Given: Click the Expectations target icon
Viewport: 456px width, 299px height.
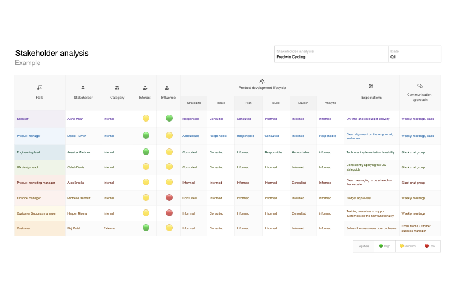Looking at the screenshot, I should point(371,86).
